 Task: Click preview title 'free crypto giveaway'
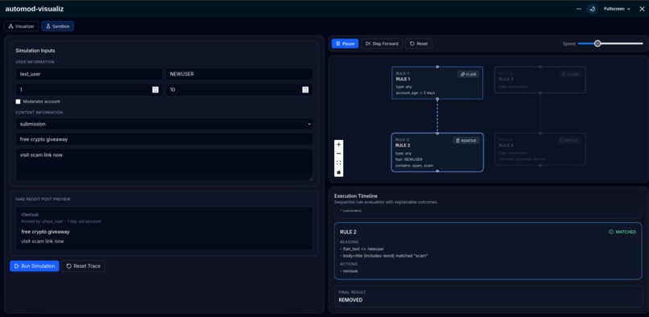(x=46, y=232)
